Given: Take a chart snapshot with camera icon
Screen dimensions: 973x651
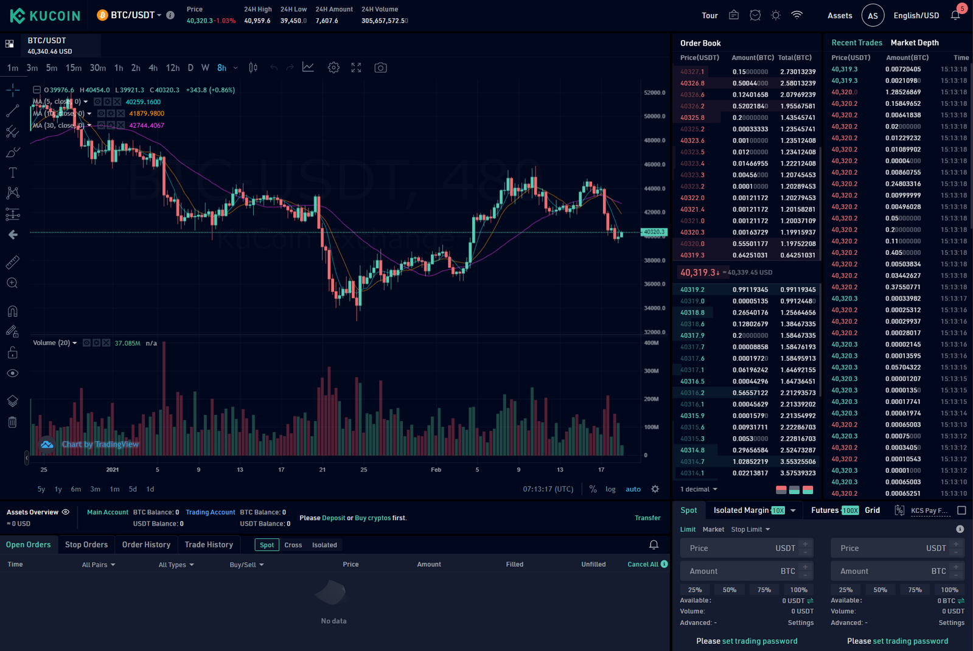Looking at the screenshot, I should pos(380,68).
